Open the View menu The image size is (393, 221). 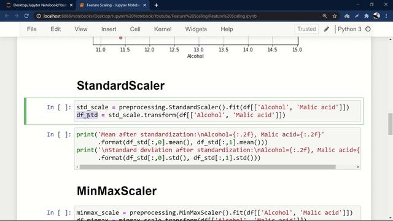tap(80, 29)
